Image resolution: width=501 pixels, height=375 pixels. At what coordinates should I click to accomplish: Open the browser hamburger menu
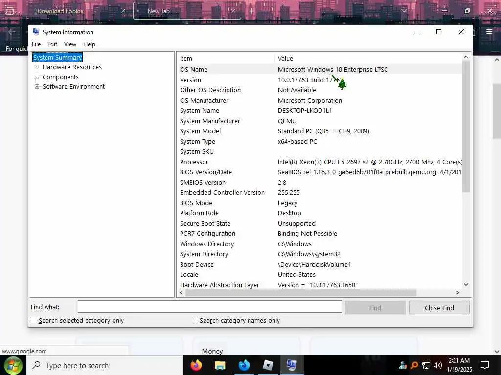point(489,32)
